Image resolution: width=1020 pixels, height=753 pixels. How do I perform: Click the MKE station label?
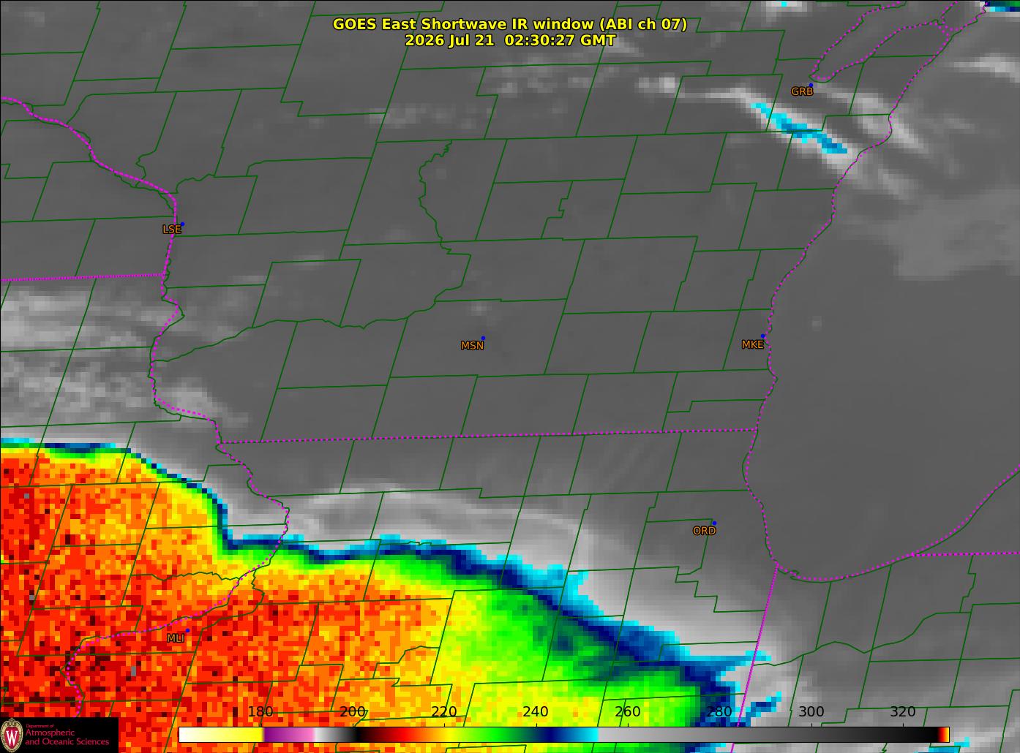point(752,345)
